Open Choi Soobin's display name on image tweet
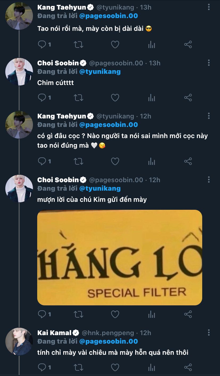220x376 pixels. coord(58,180)
